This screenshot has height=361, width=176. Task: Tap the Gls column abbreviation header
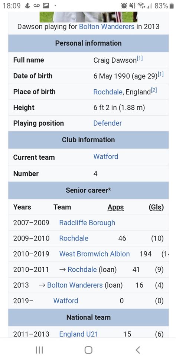[x=156, y=207]
